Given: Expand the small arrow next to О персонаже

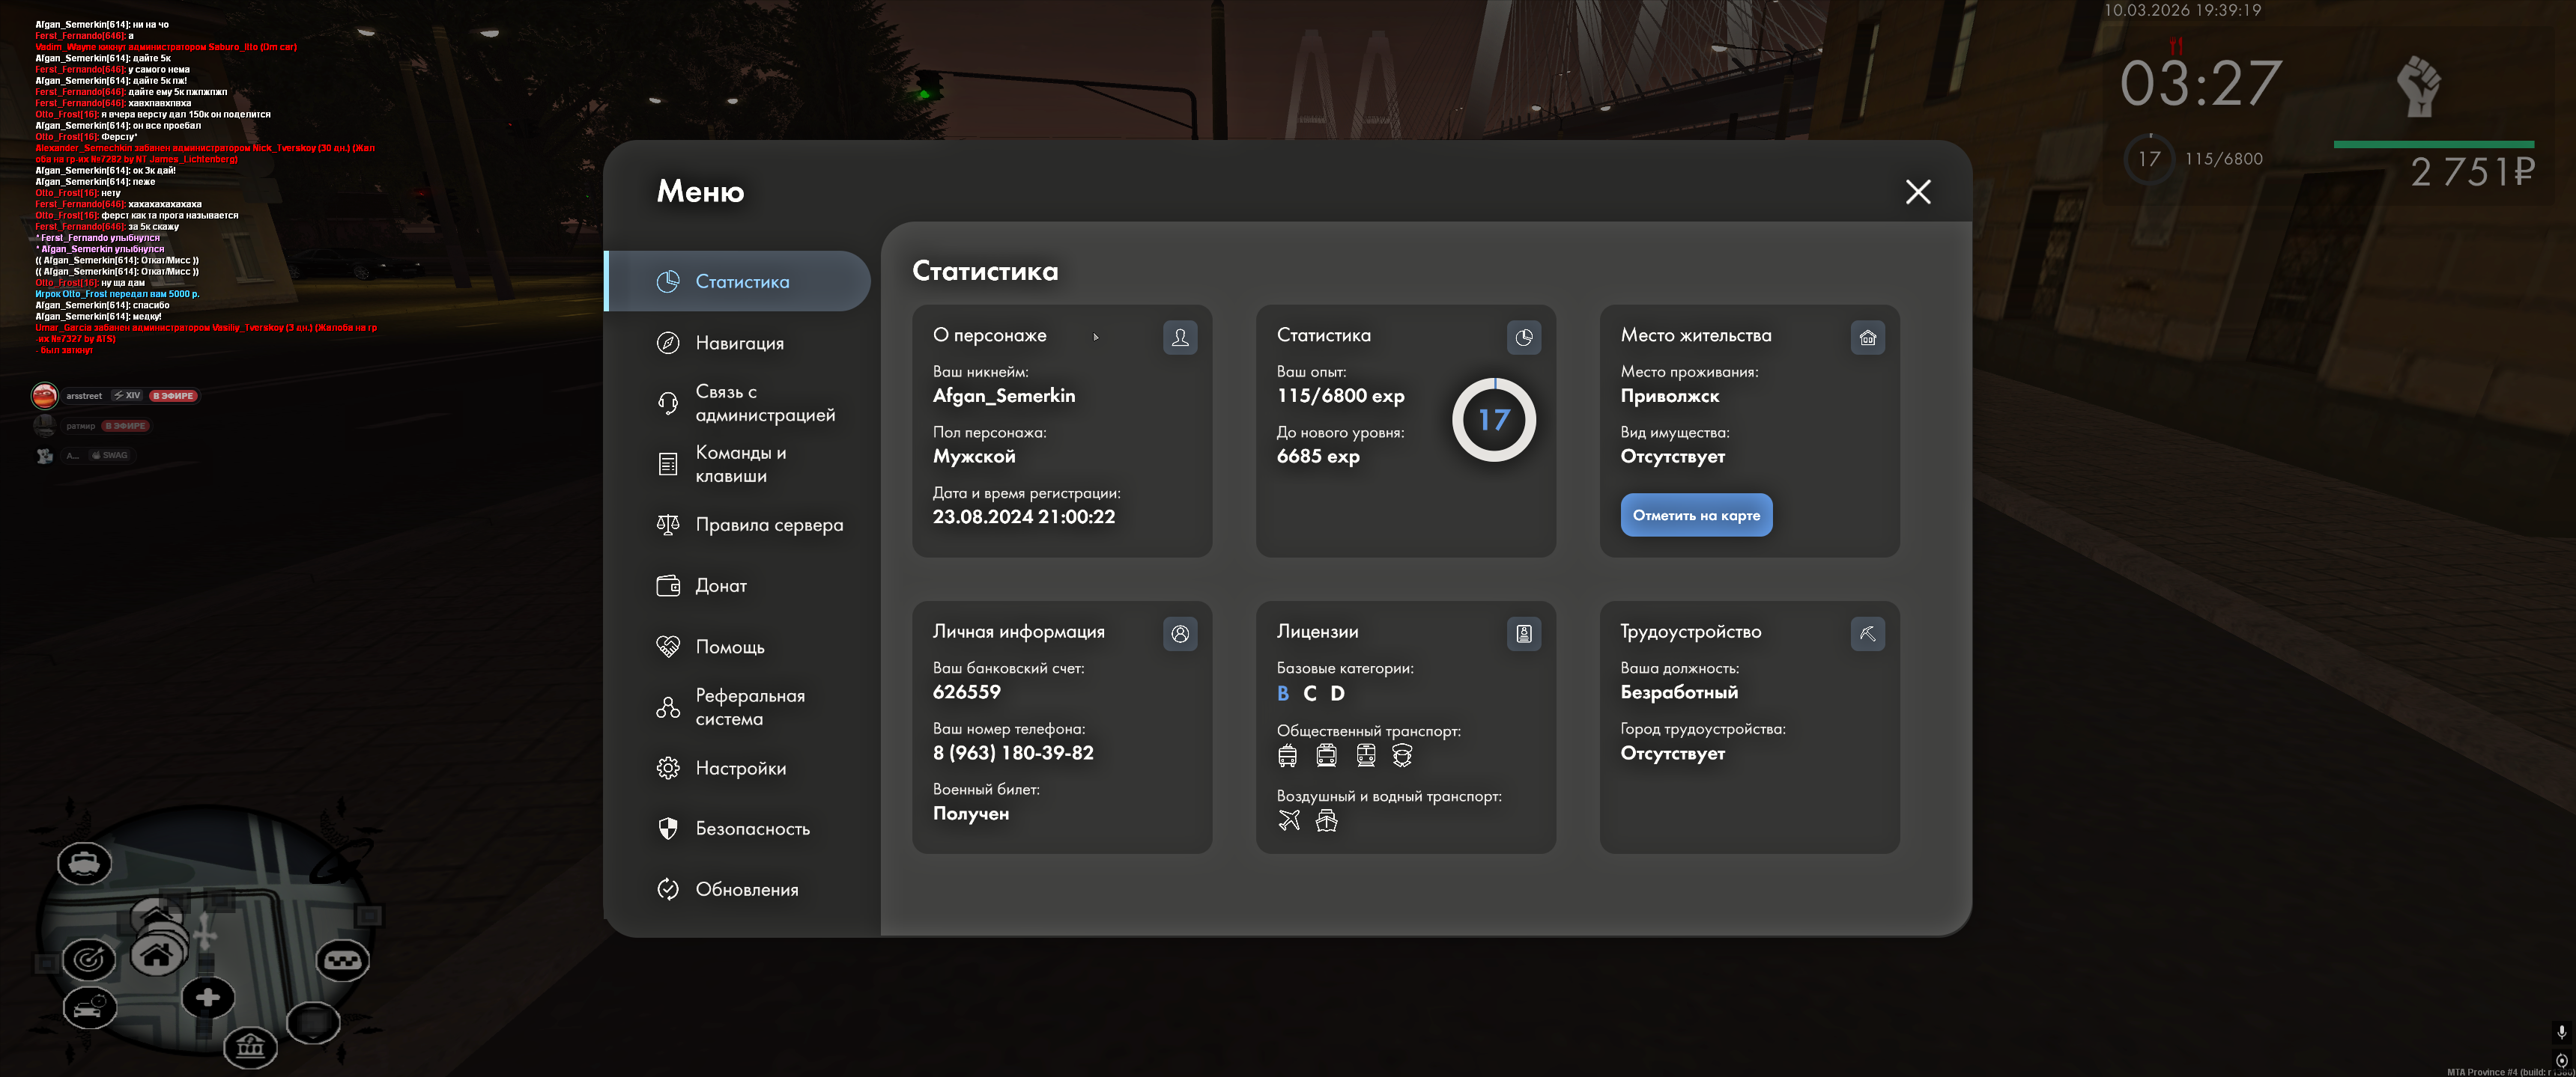Looking at the screenshot, I should pyautogui.click(x=1096, y=337).
